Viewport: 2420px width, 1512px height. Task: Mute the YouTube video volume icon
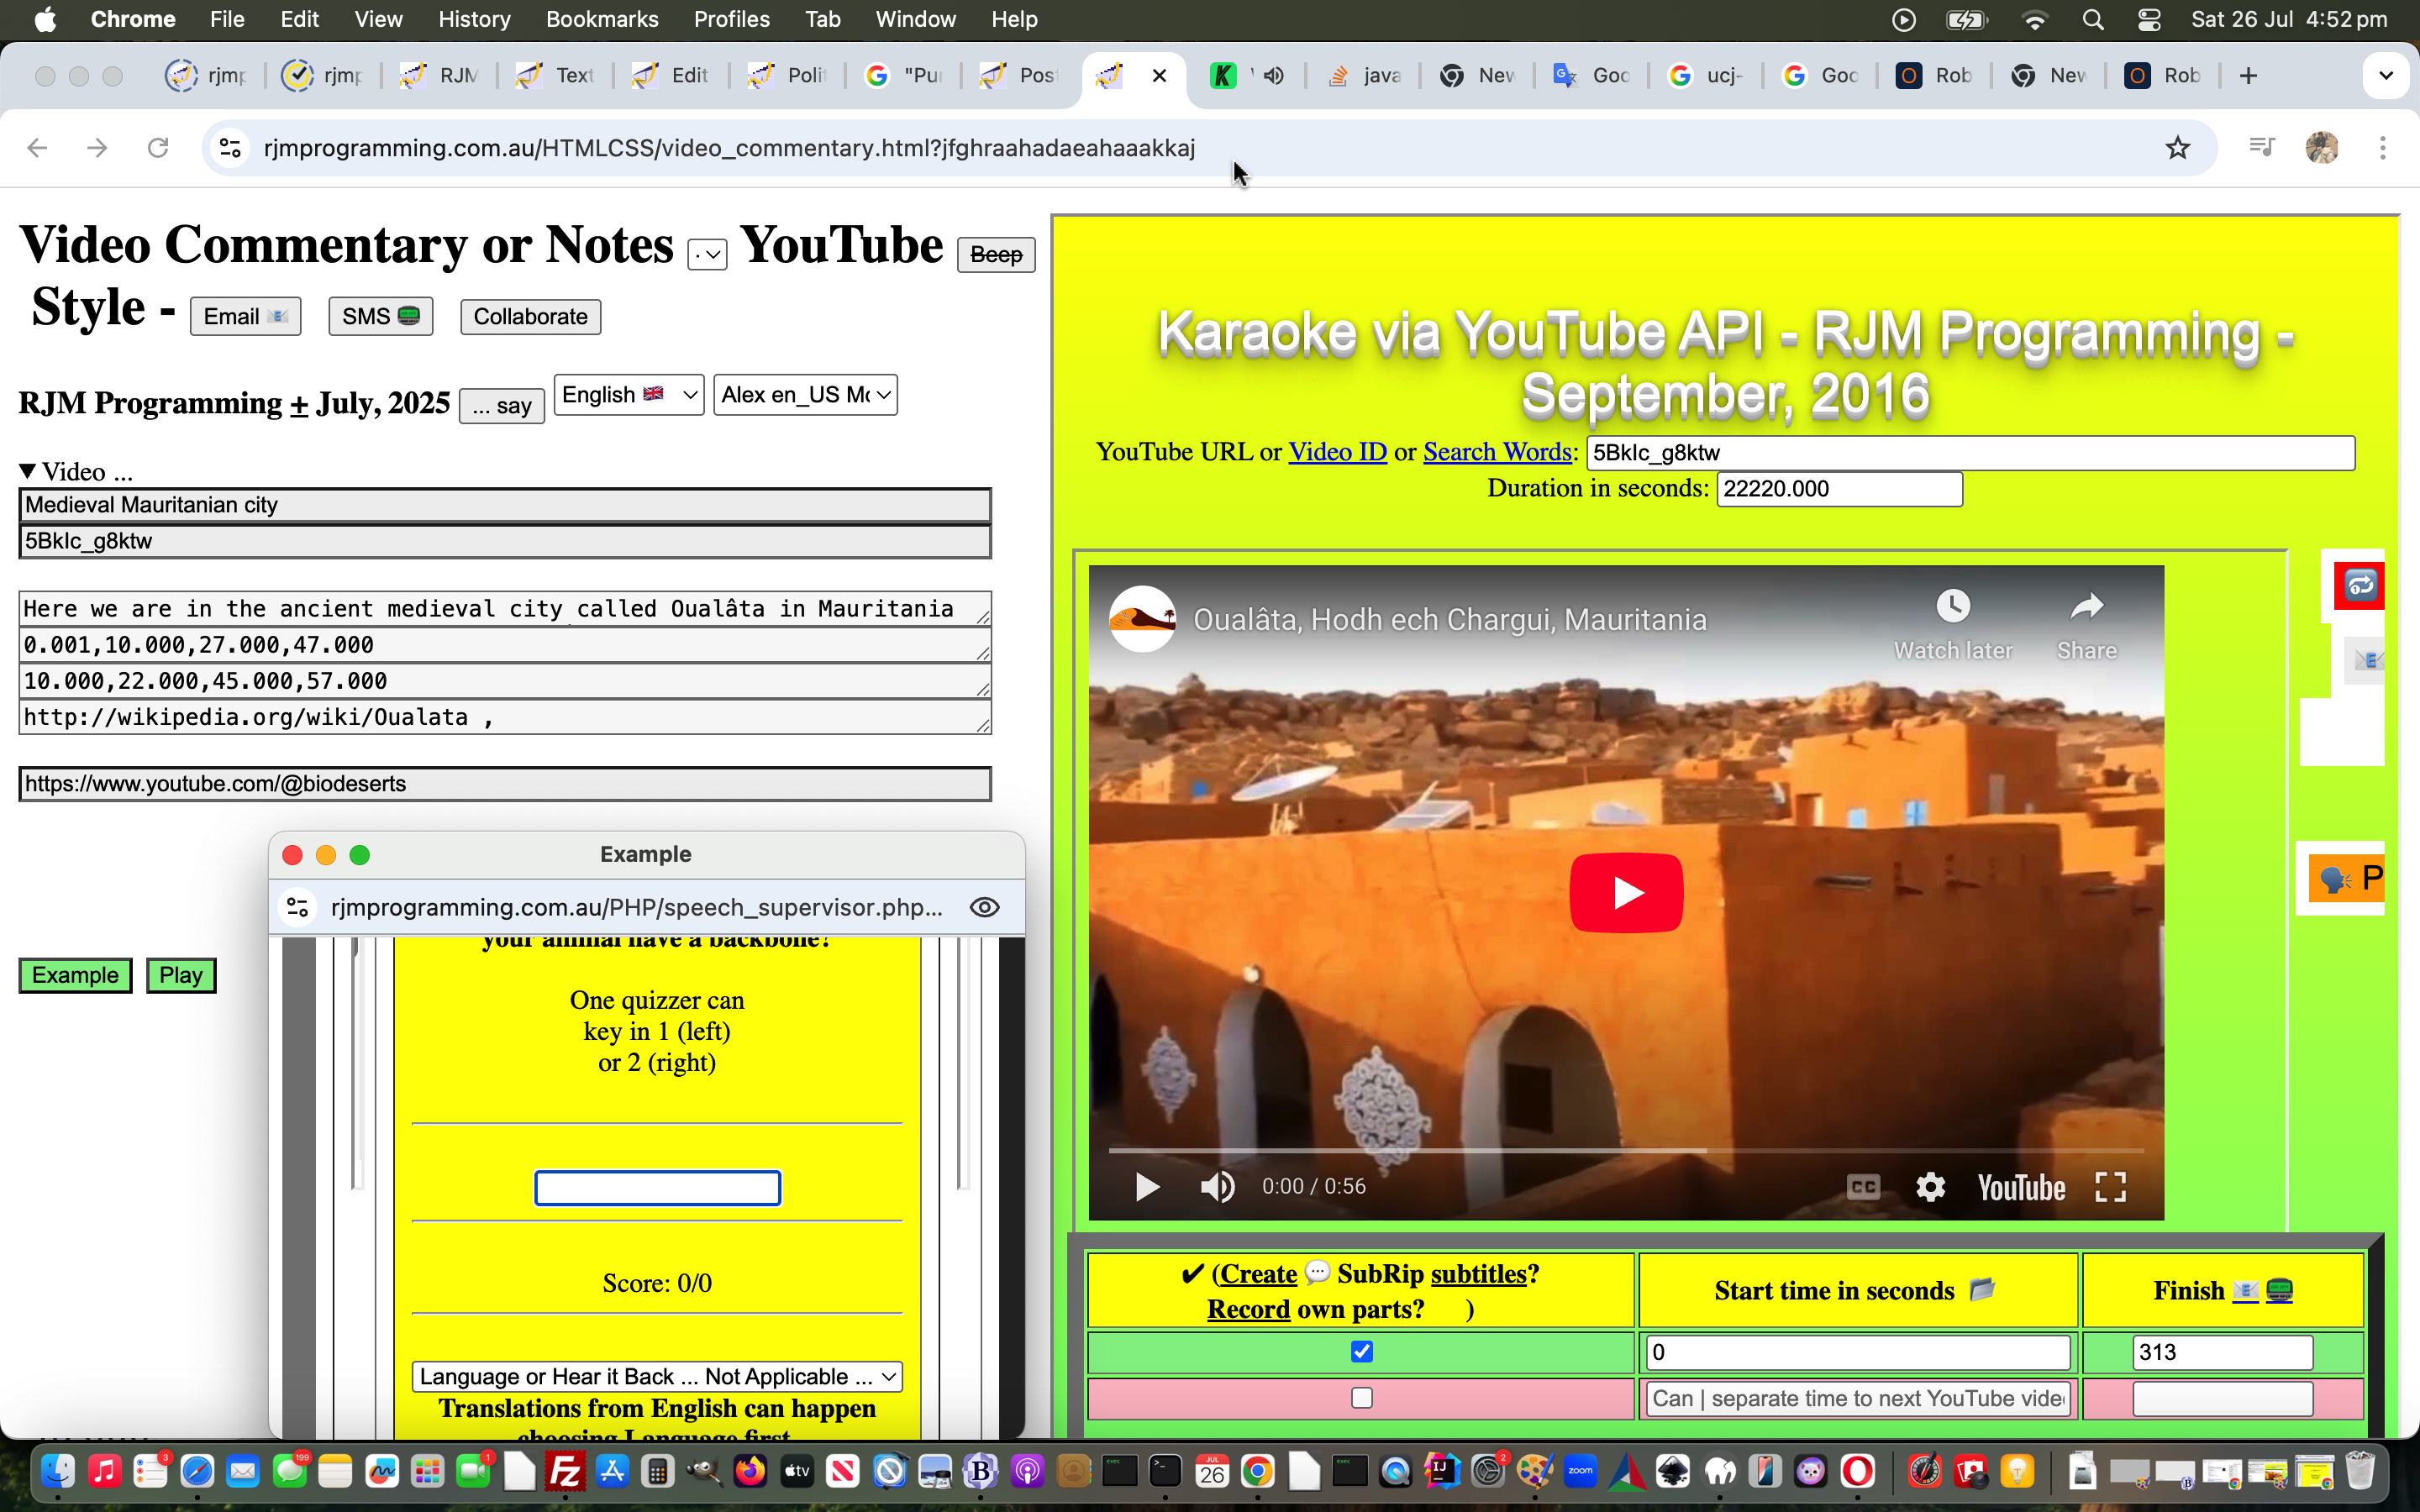[1217, 1187]
